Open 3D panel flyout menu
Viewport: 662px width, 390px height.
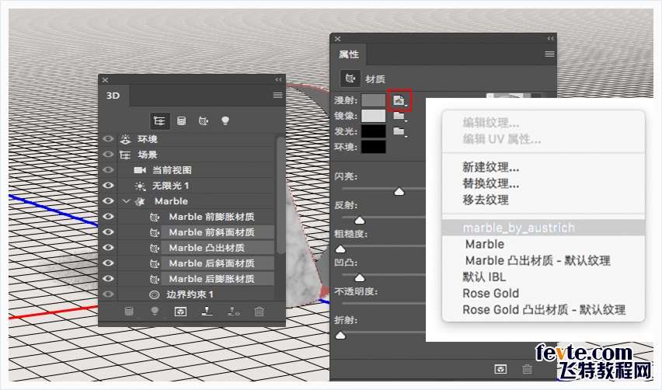coord(277,96)
